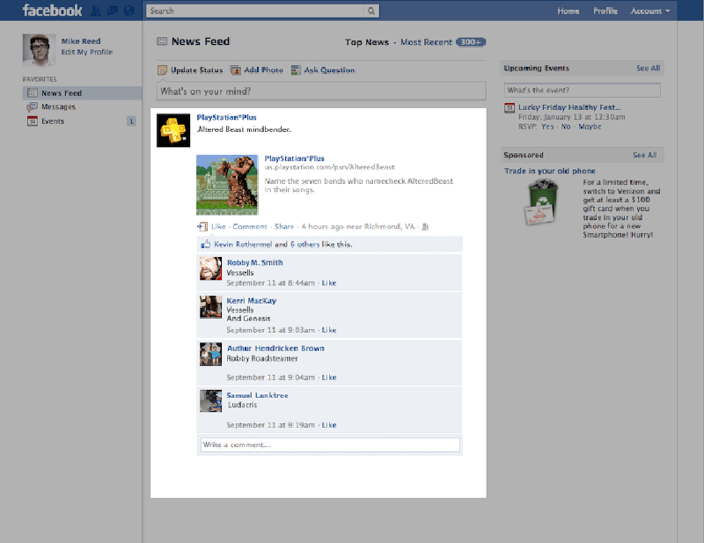Open Lucky Friday Healthy Fest event

[x=569, y=107]
